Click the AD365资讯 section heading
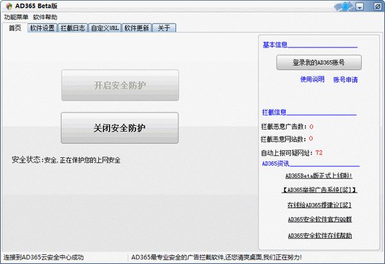385x264 pixels. pos(275,163)
